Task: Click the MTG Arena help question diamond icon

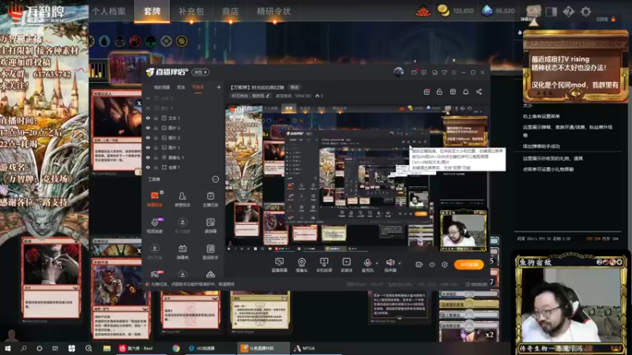Action: pyautogui.click(x=568, y=11)
